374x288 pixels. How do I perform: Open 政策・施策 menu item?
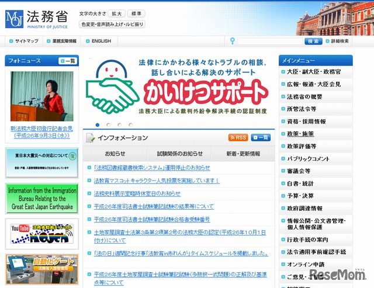316,134
